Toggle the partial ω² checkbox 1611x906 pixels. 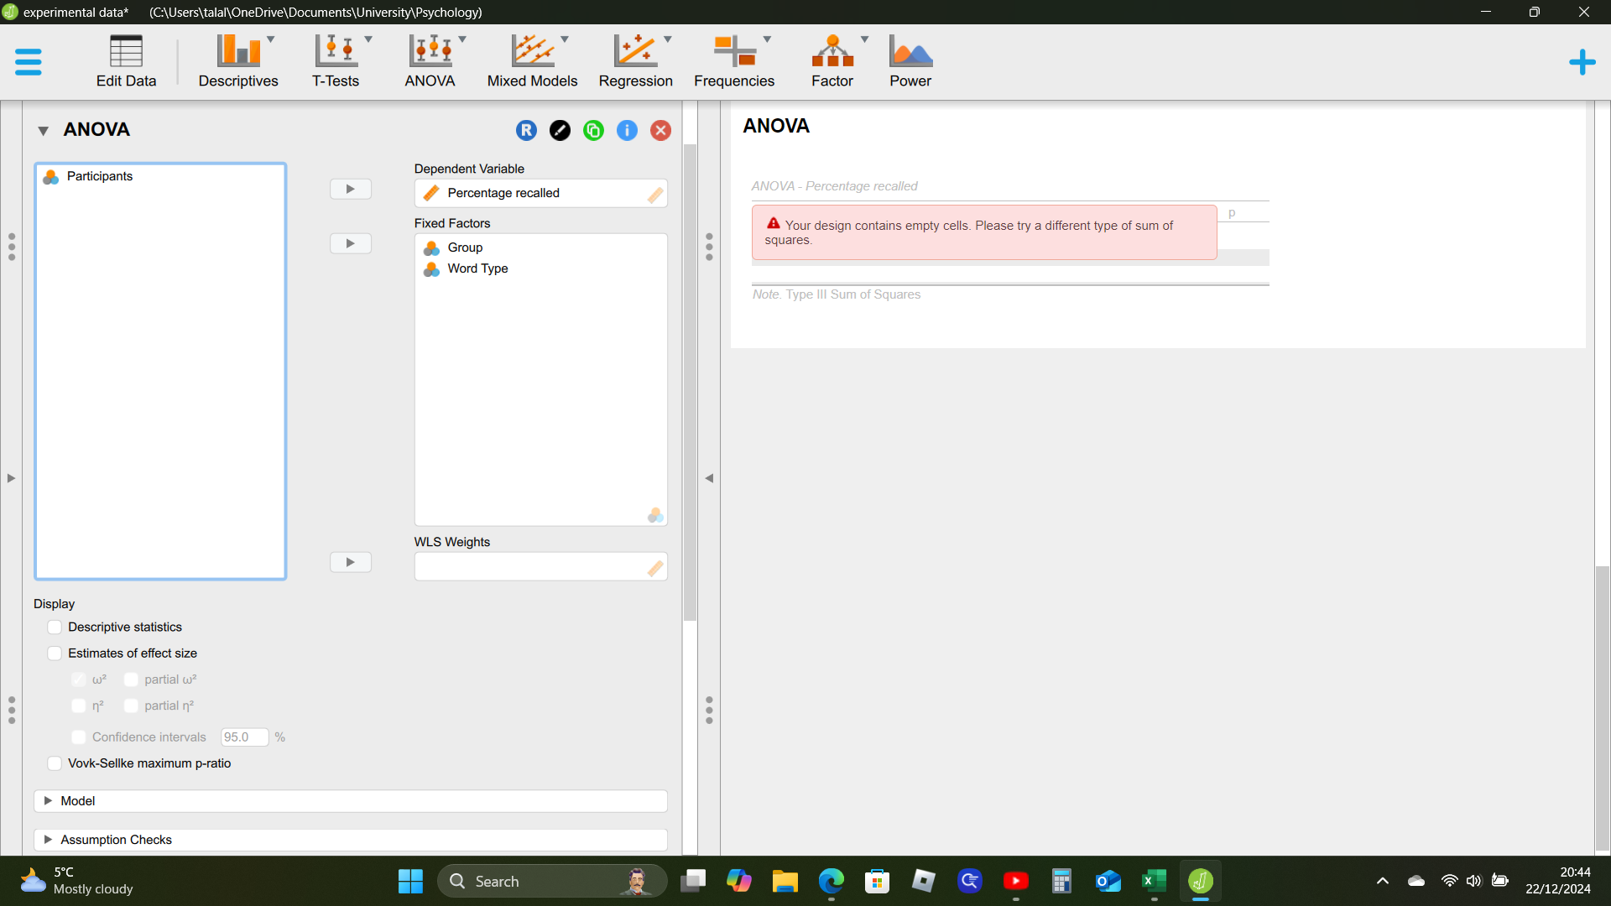pos(131,679)
